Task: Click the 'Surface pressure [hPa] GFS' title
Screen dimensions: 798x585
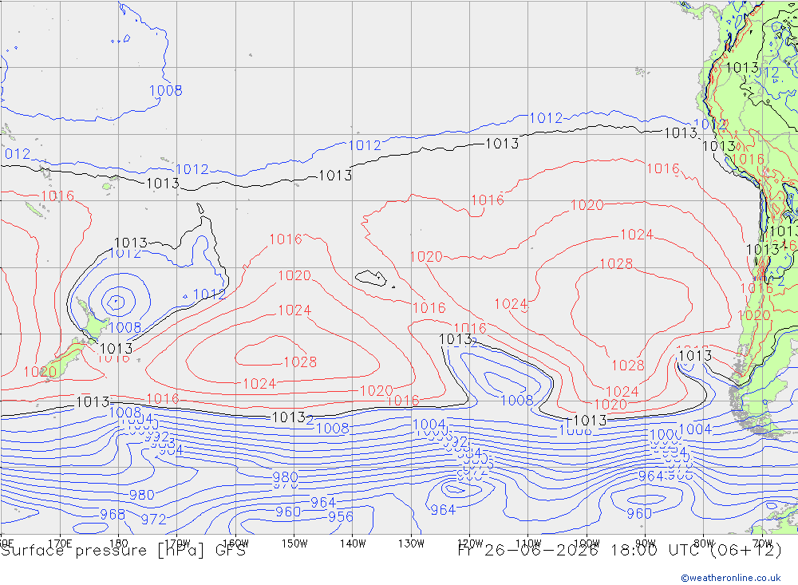Action: coord(123,551)
